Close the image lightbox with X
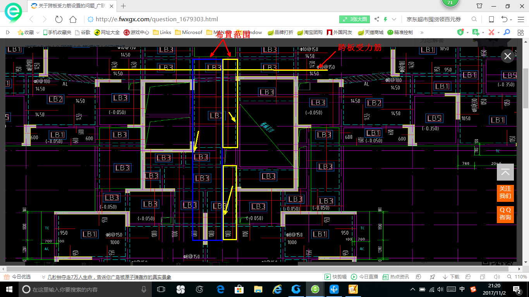This screenshot has width=529, height=297. (508, 56)
